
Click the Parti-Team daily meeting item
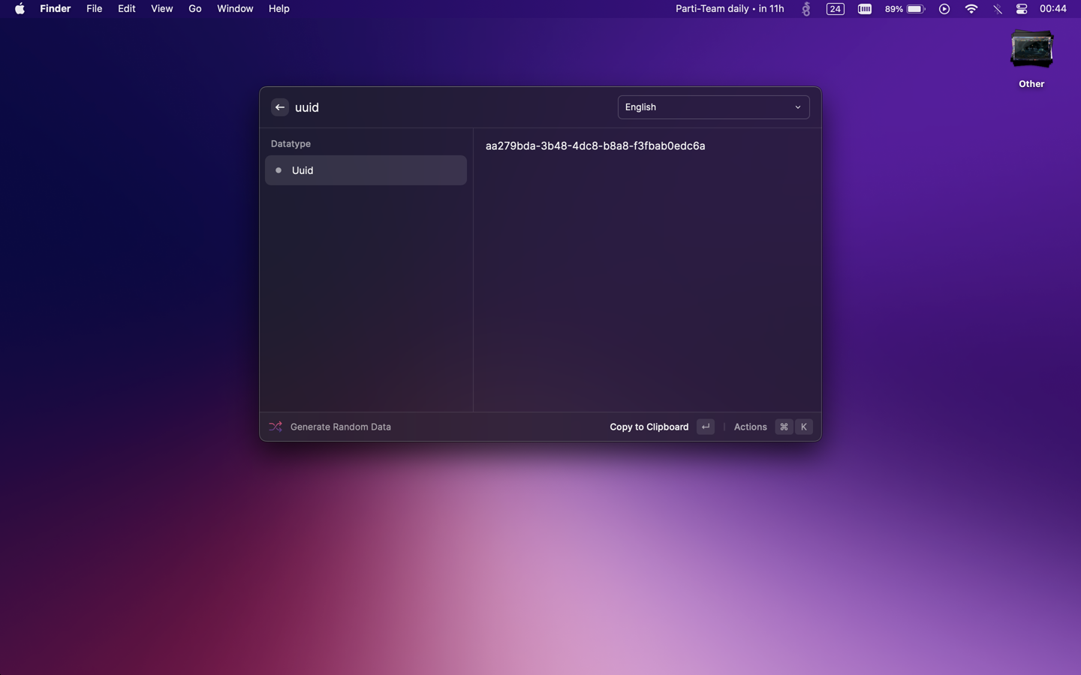click(x=729, y=9)
